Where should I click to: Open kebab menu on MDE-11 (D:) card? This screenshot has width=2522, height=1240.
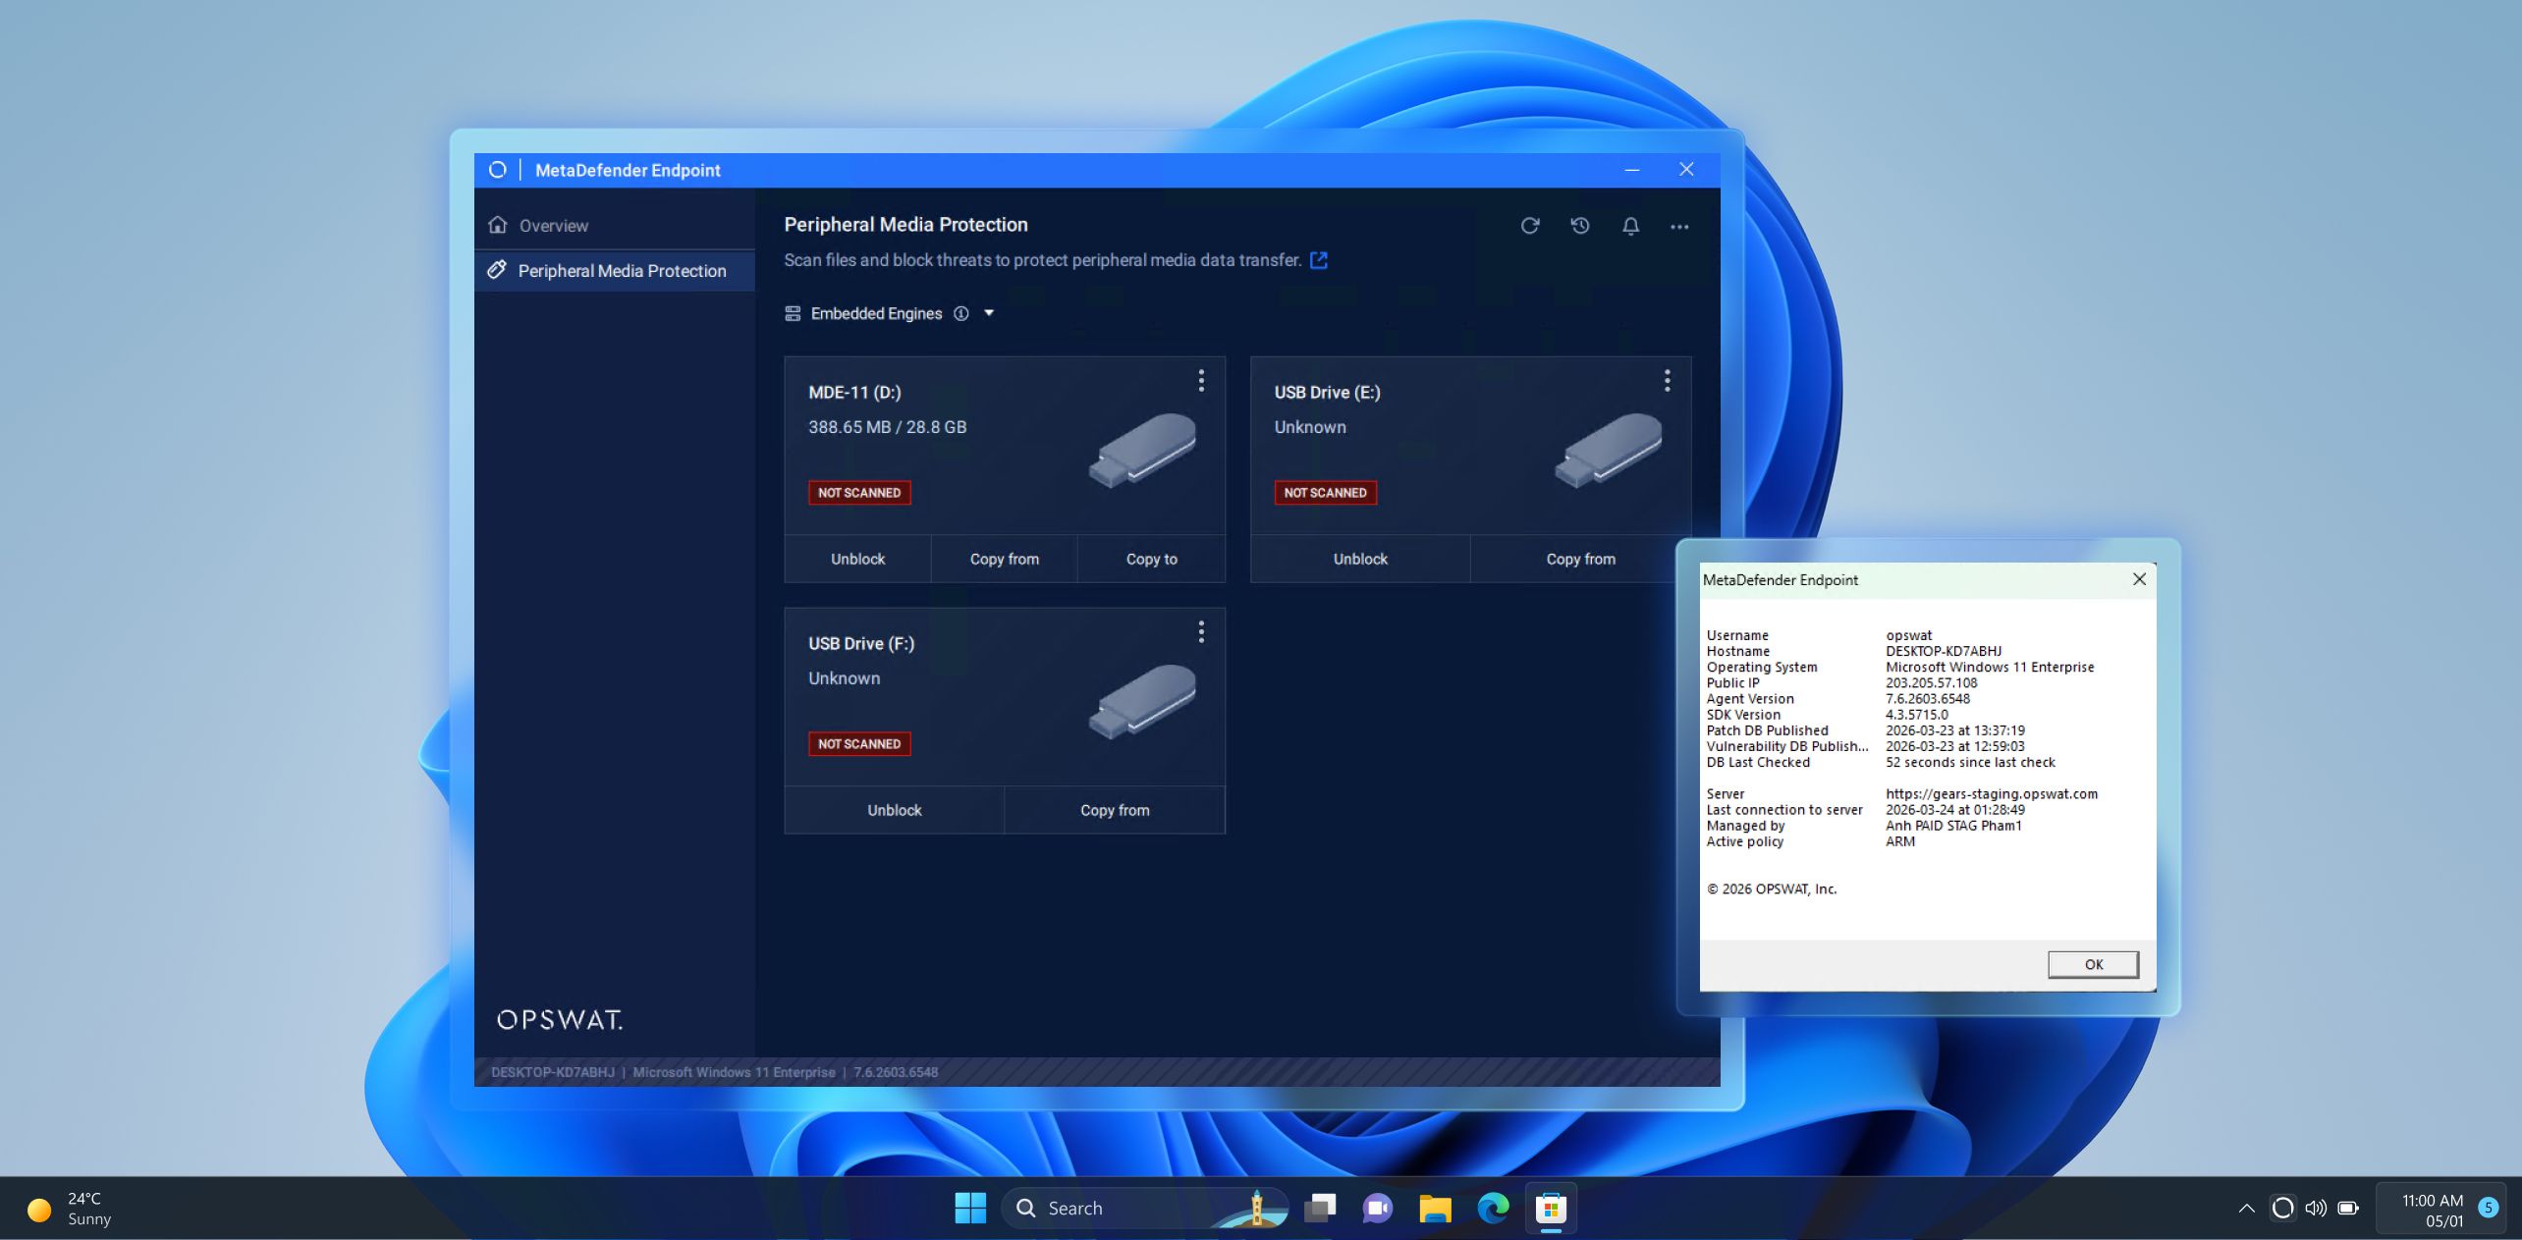pos(1200,381)
